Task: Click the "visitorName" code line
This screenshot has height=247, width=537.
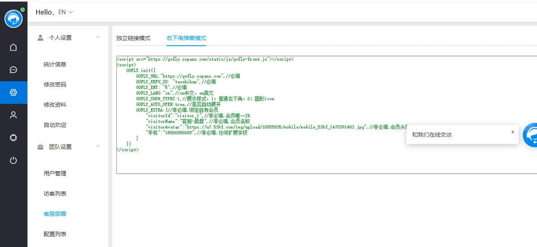Action: coord(198,121)
